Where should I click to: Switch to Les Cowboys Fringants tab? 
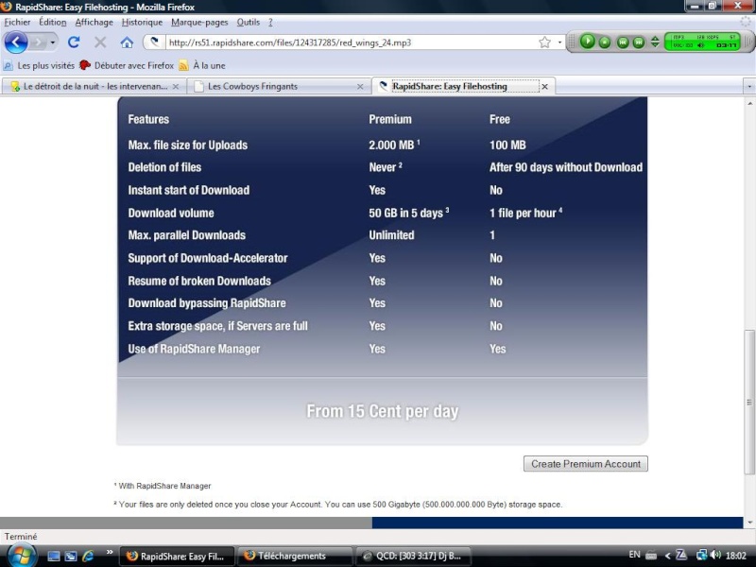point(279,86)
